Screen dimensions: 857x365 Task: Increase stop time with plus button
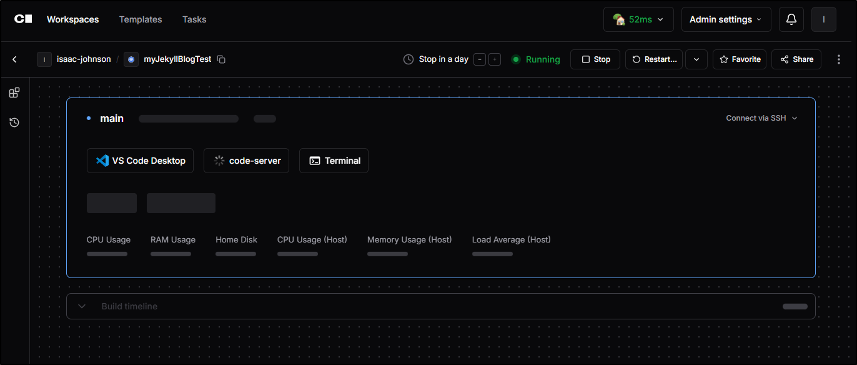(x=495, y=59)
